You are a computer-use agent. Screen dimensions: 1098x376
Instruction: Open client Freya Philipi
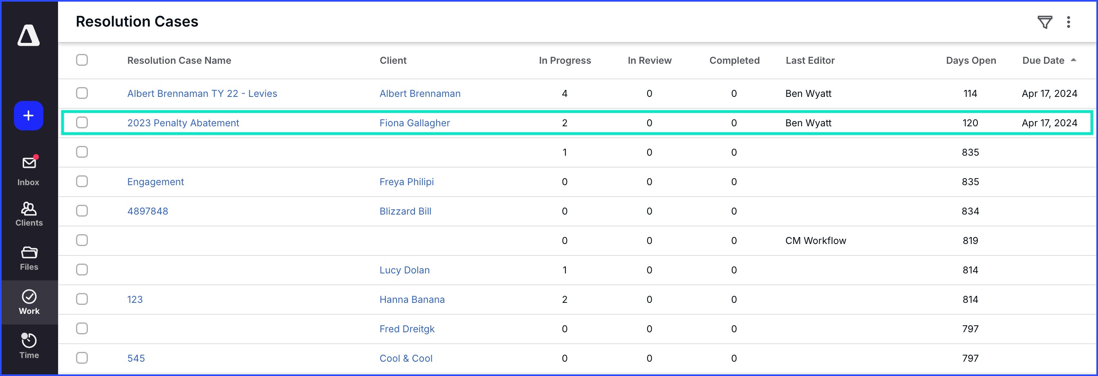click(x=406, y=182)
